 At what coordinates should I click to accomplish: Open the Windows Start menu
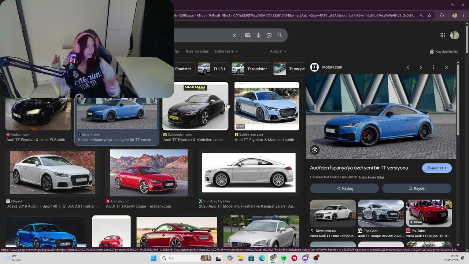click(x=154, y=258)
